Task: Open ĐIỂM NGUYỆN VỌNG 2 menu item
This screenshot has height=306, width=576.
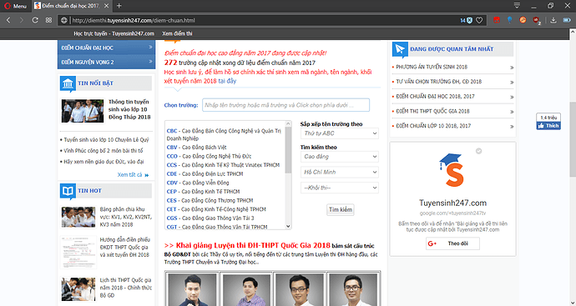Action: [106, 62]
